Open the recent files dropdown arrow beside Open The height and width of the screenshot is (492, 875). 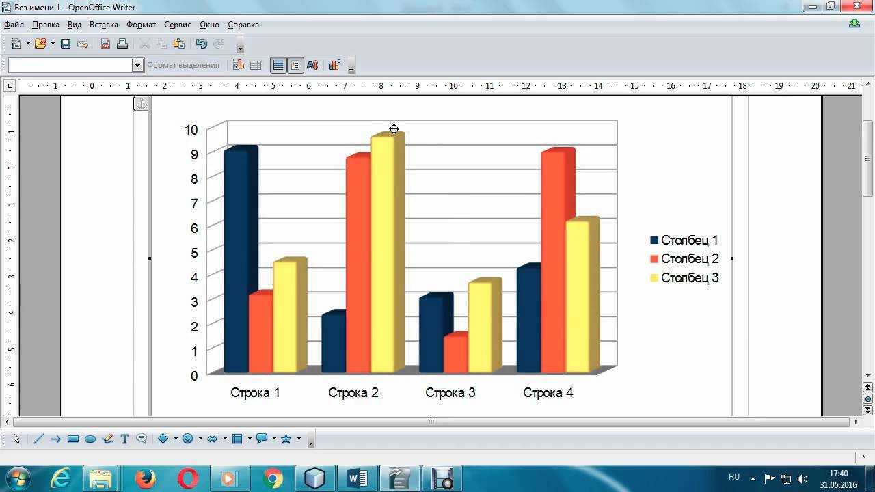[x=53, y=44]
